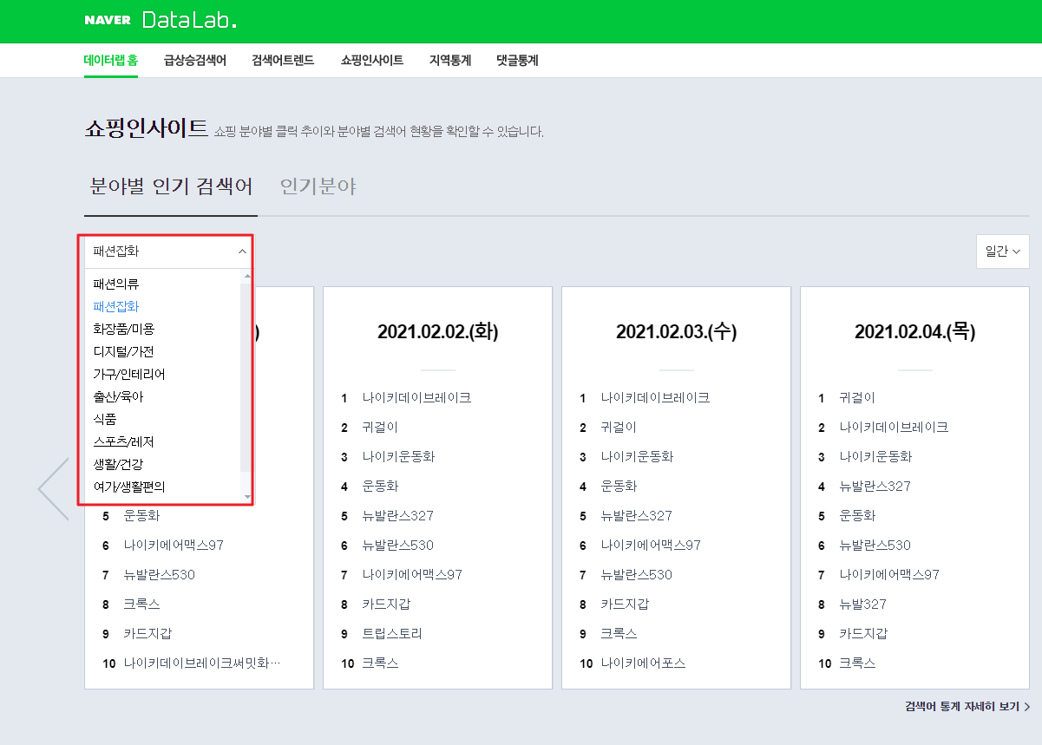Open the 데이터랩 홈 tab
This screenshot has width=1042, height=745.
coord(111,61)
